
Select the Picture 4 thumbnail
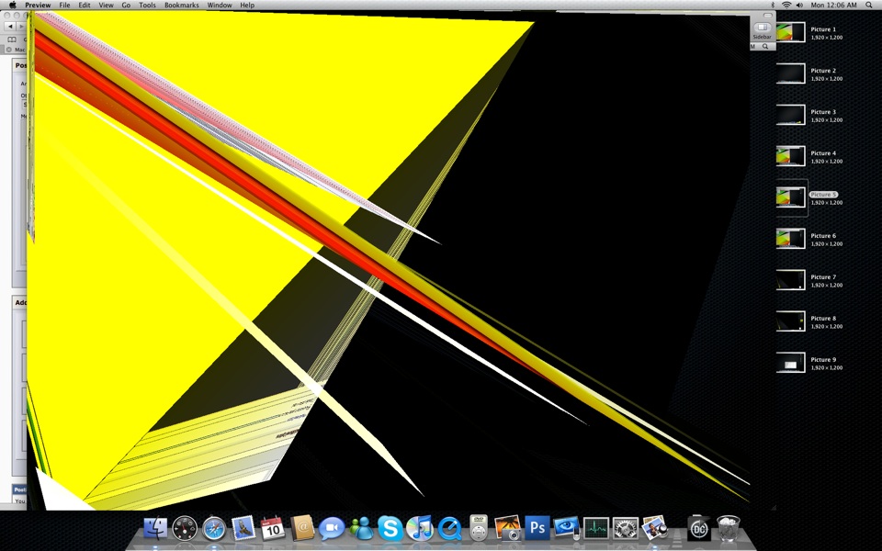[x=791, y=156]
